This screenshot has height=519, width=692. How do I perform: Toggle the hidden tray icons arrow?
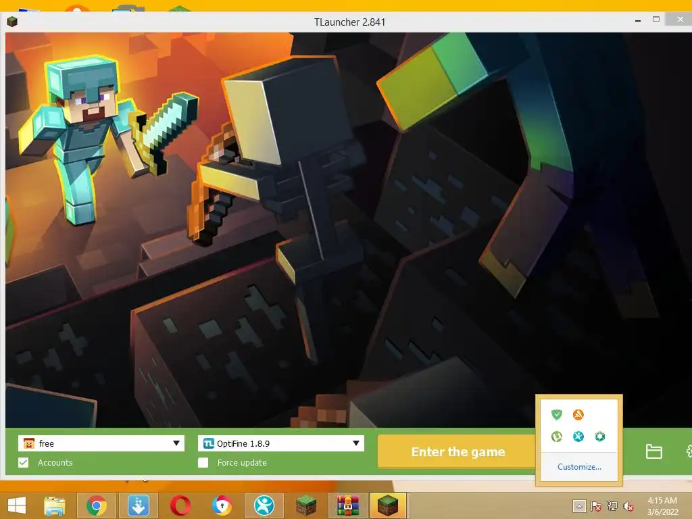click(x=579, y=505)
